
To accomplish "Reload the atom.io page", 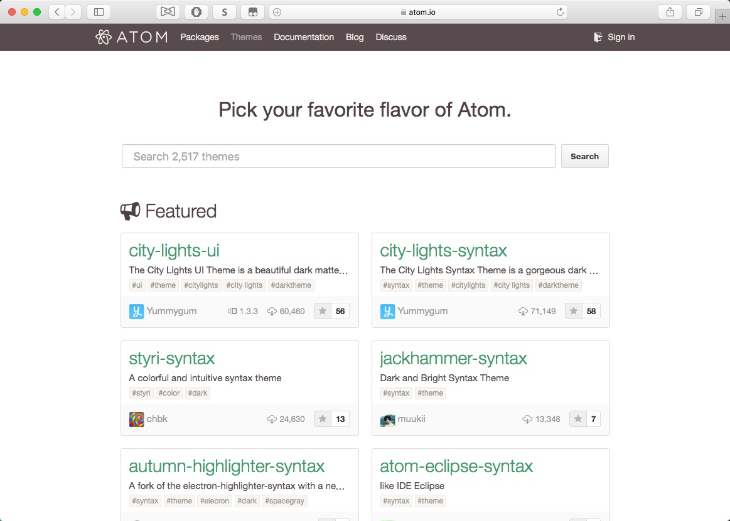I will coord(560,12).
